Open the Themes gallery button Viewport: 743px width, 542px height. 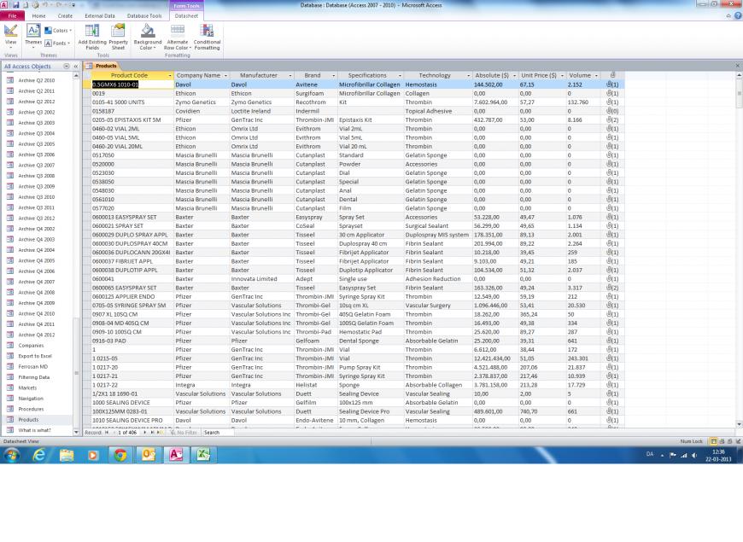[x=33, y=36]
